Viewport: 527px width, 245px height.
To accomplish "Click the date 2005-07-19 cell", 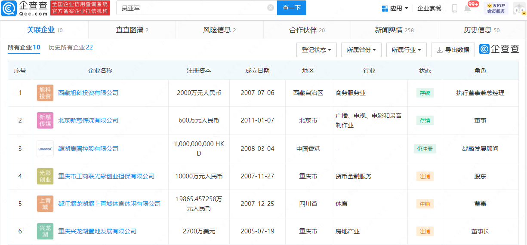I will pyautogui.click(x=257, y=231).
